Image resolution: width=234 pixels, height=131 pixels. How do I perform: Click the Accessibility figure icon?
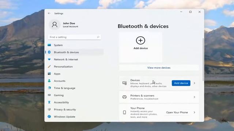point(49,102)
